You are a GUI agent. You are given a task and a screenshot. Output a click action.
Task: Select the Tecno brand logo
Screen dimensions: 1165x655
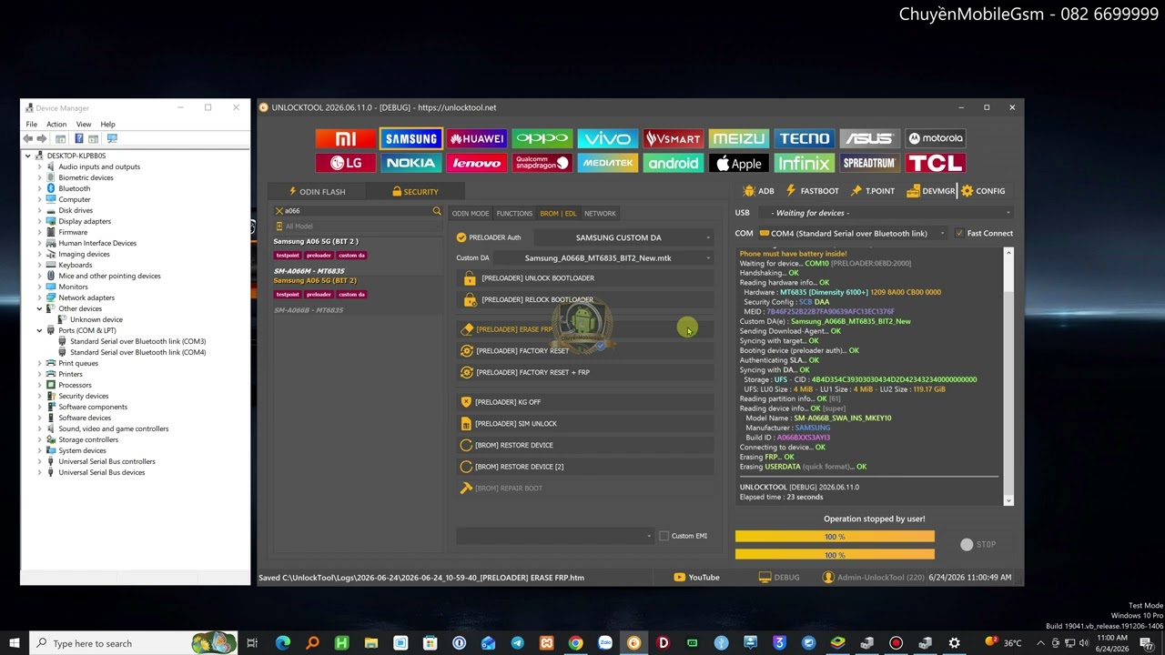805,138
